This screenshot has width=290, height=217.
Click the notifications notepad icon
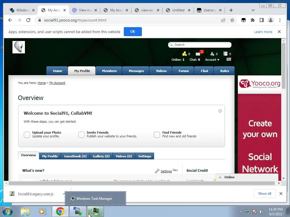(225, 54)
